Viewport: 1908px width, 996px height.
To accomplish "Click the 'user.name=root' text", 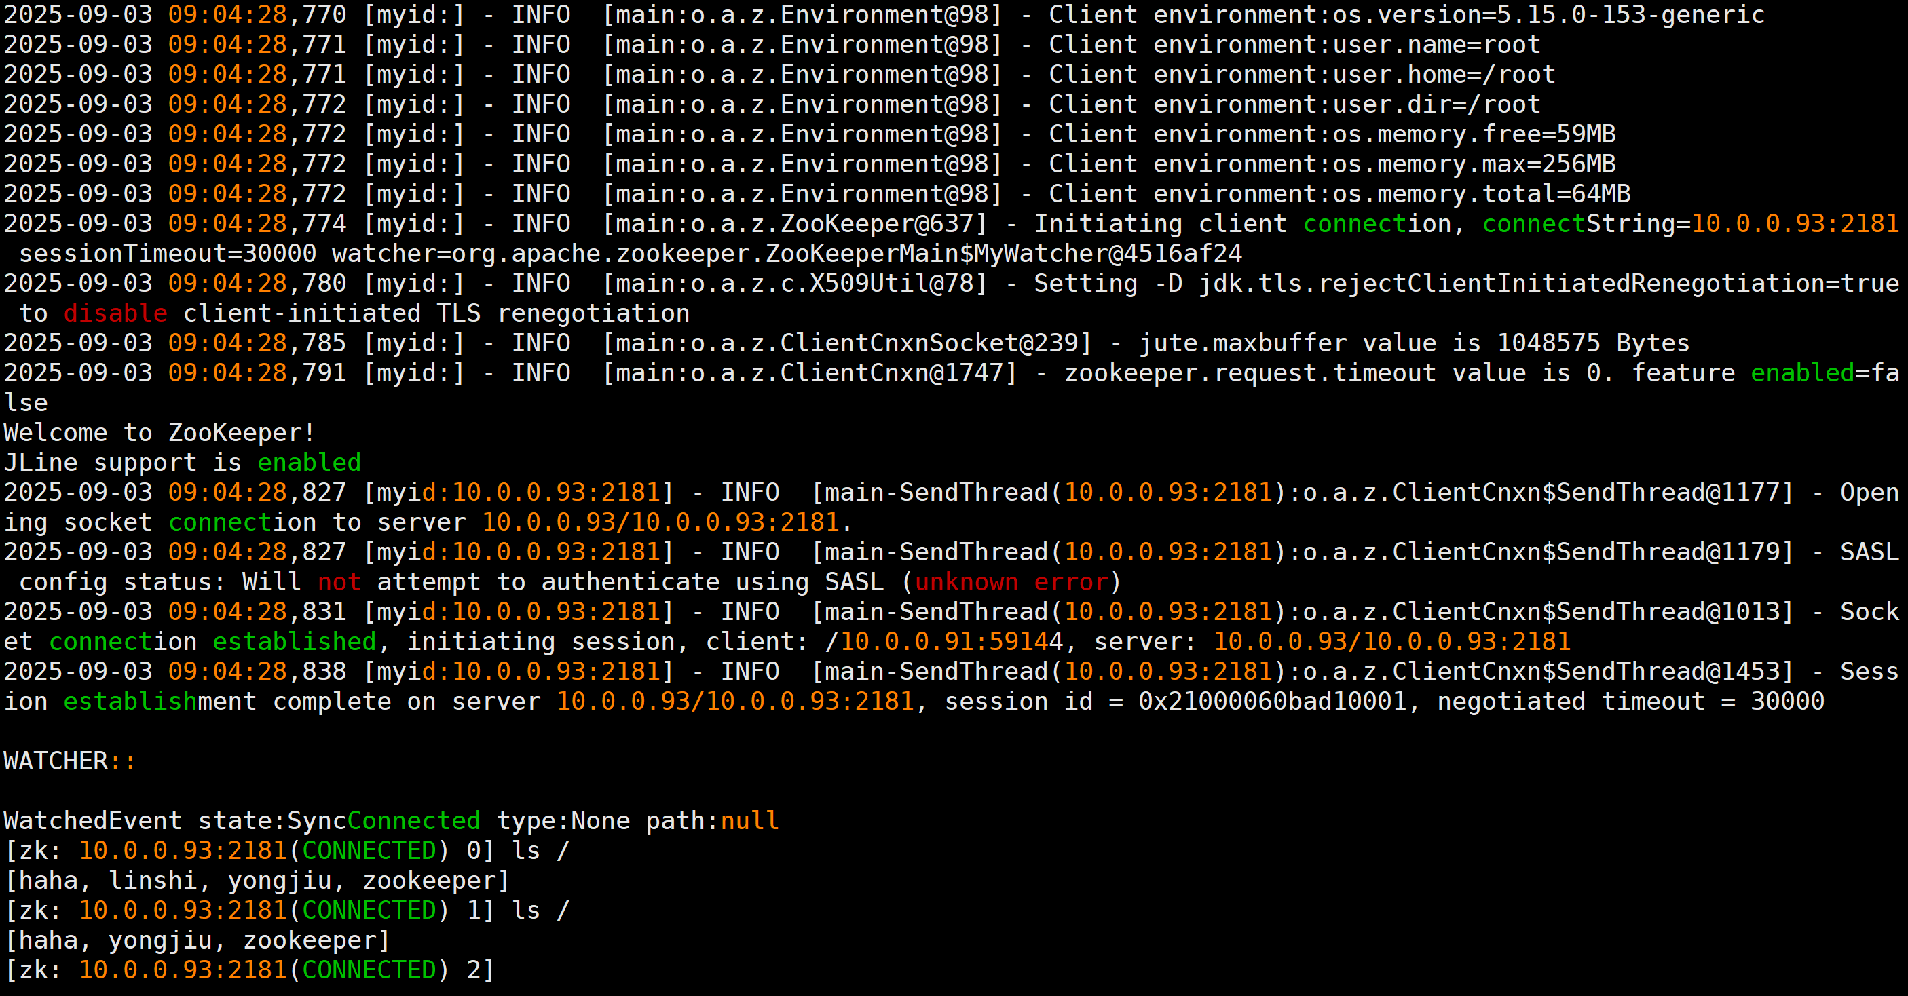I will coord(1437,44).
